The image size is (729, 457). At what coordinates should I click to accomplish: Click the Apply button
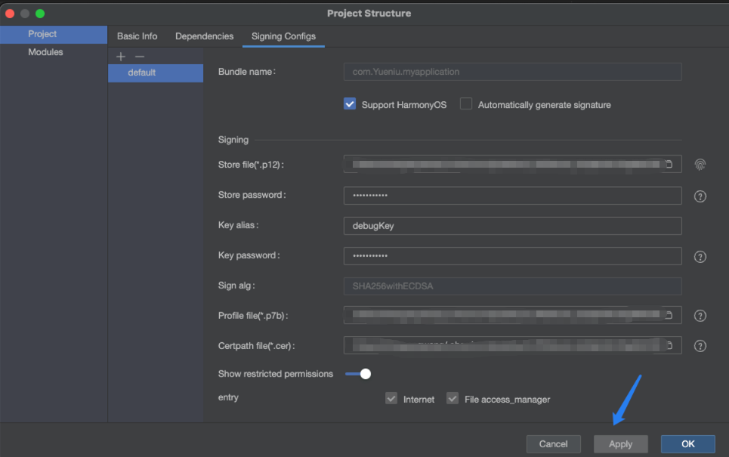click(x=621, y=444)
